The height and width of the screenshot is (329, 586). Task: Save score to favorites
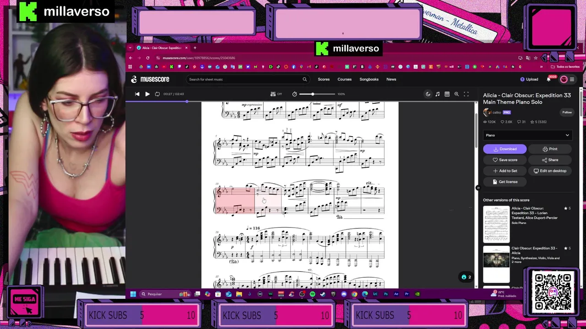[505, 160]
